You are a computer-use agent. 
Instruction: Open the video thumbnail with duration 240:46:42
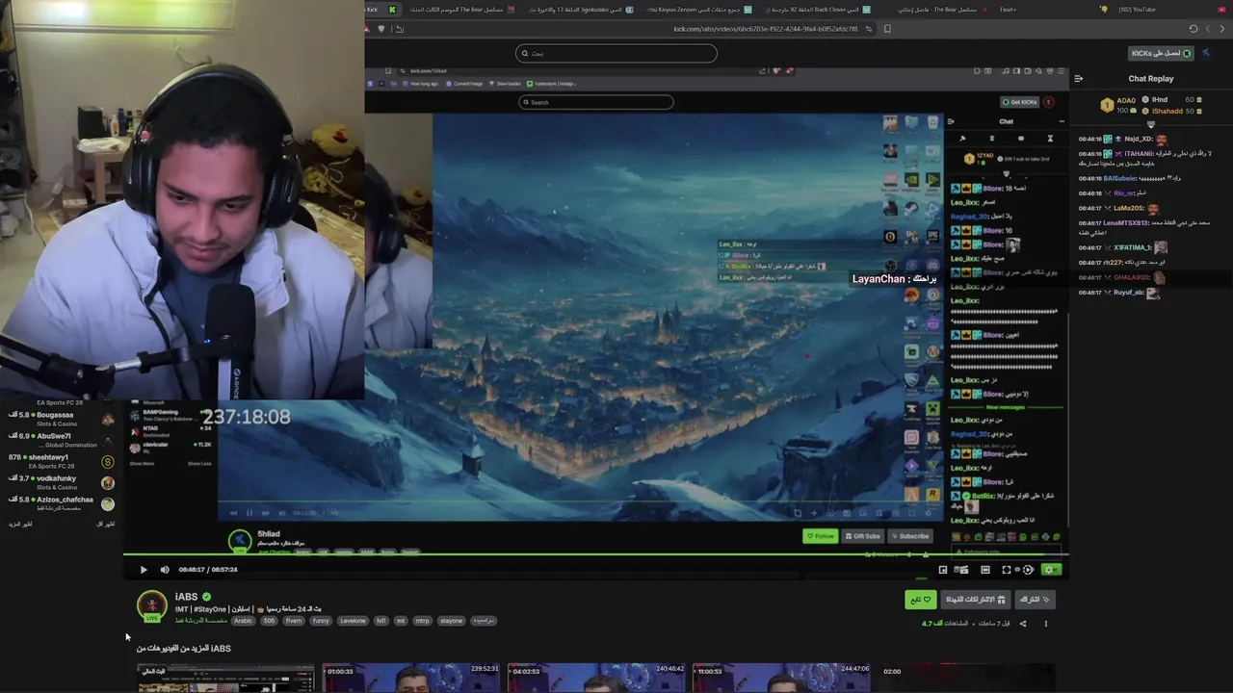pyautogui.click(x=596, y=678)
